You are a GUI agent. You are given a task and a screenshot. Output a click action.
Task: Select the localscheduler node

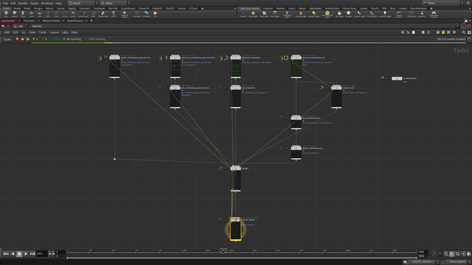[397, 79]
